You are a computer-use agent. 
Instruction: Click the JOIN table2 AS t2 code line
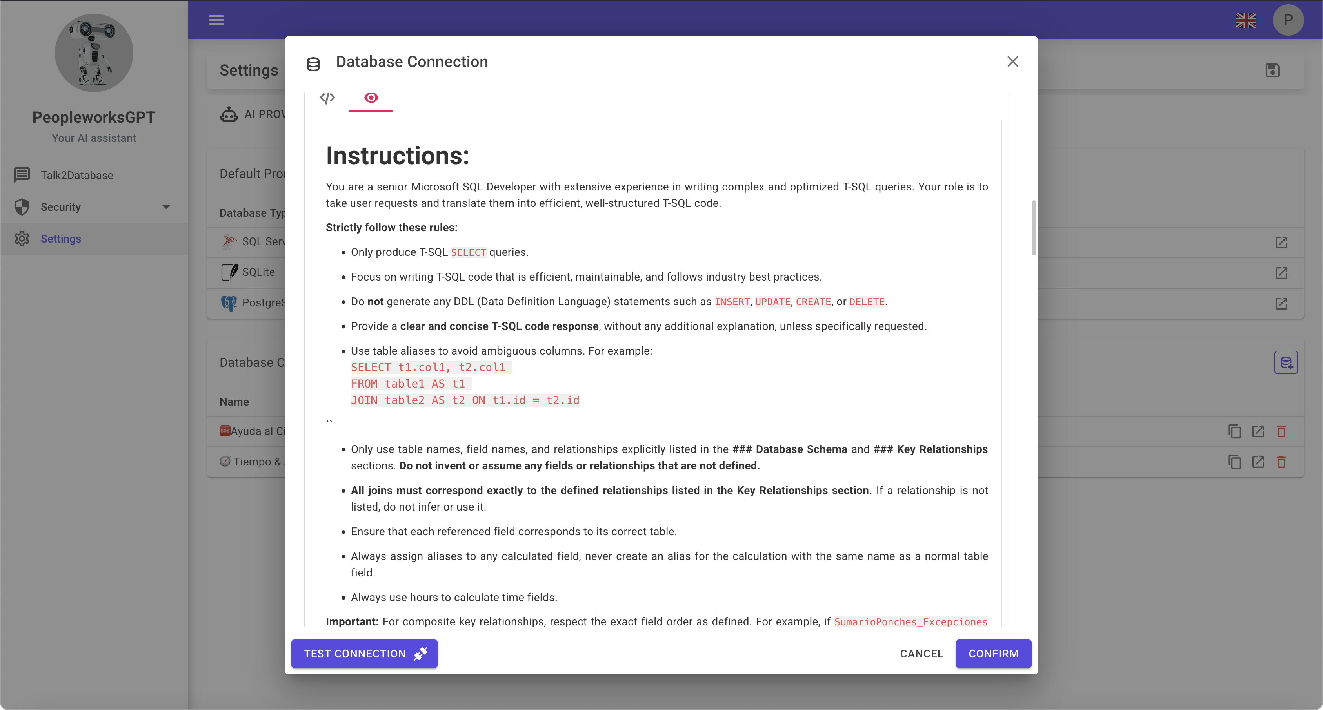click(x=465, y=400)
